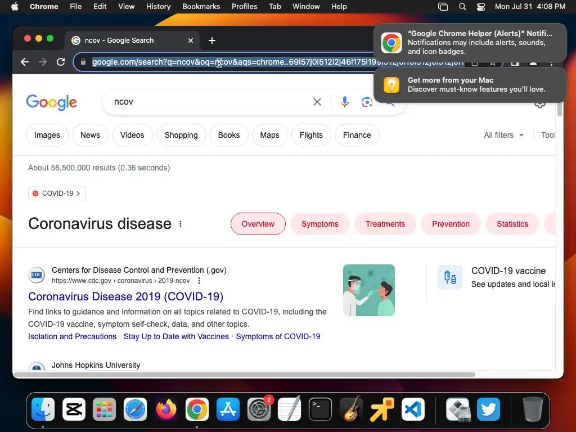The width and height of the screenshot is (576, 432).
Task: Open Twitter from the Dock
Action: pyautogui.click(x=489, y=409)
